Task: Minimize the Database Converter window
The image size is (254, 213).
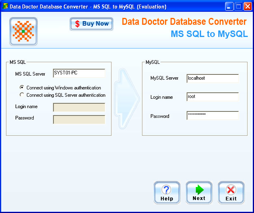Action: (x=229, y=7)
